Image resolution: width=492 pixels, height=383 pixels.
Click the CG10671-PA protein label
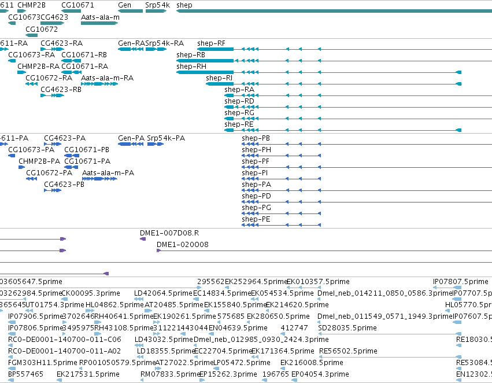pos(87,161)
